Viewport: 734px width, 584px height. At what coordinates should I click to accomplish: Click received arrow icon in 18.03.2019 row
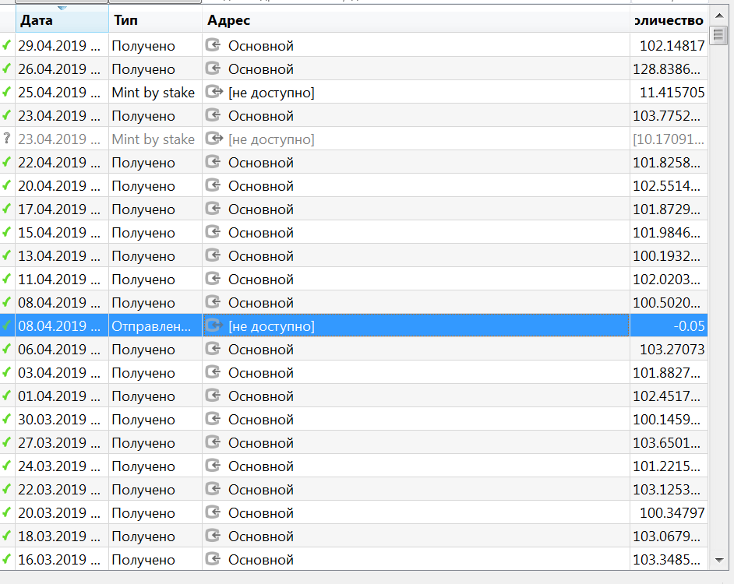(x=213, y=536)
